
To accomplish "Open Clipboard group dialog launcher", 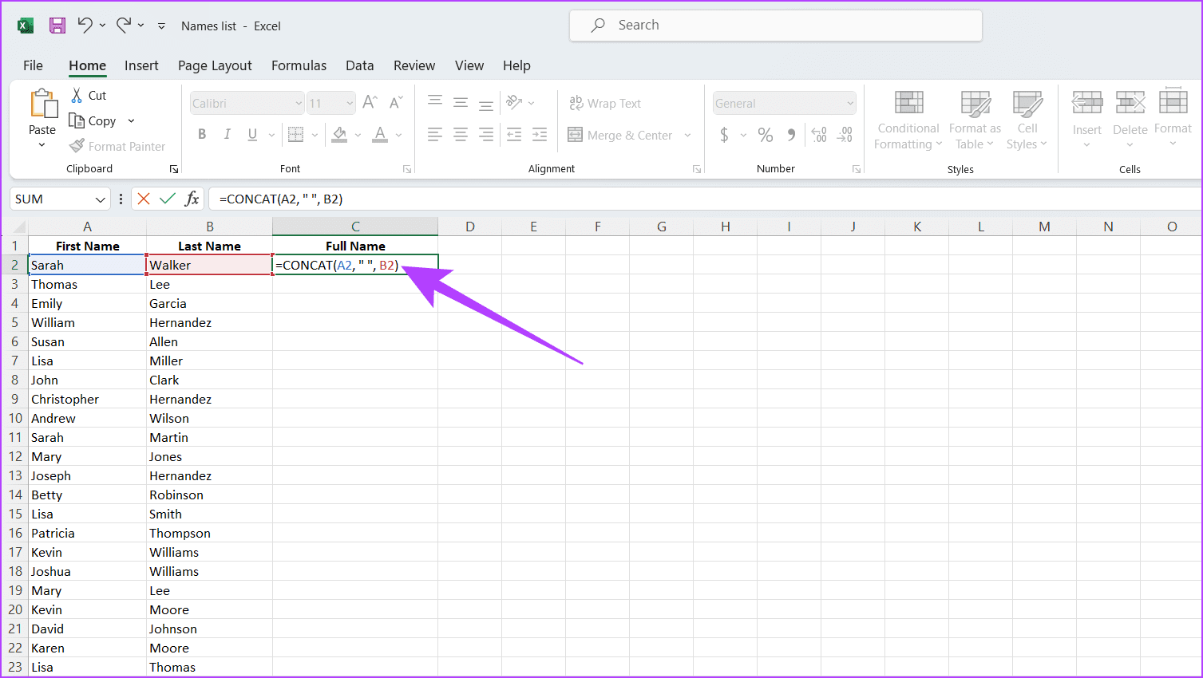I will (174, 169).
